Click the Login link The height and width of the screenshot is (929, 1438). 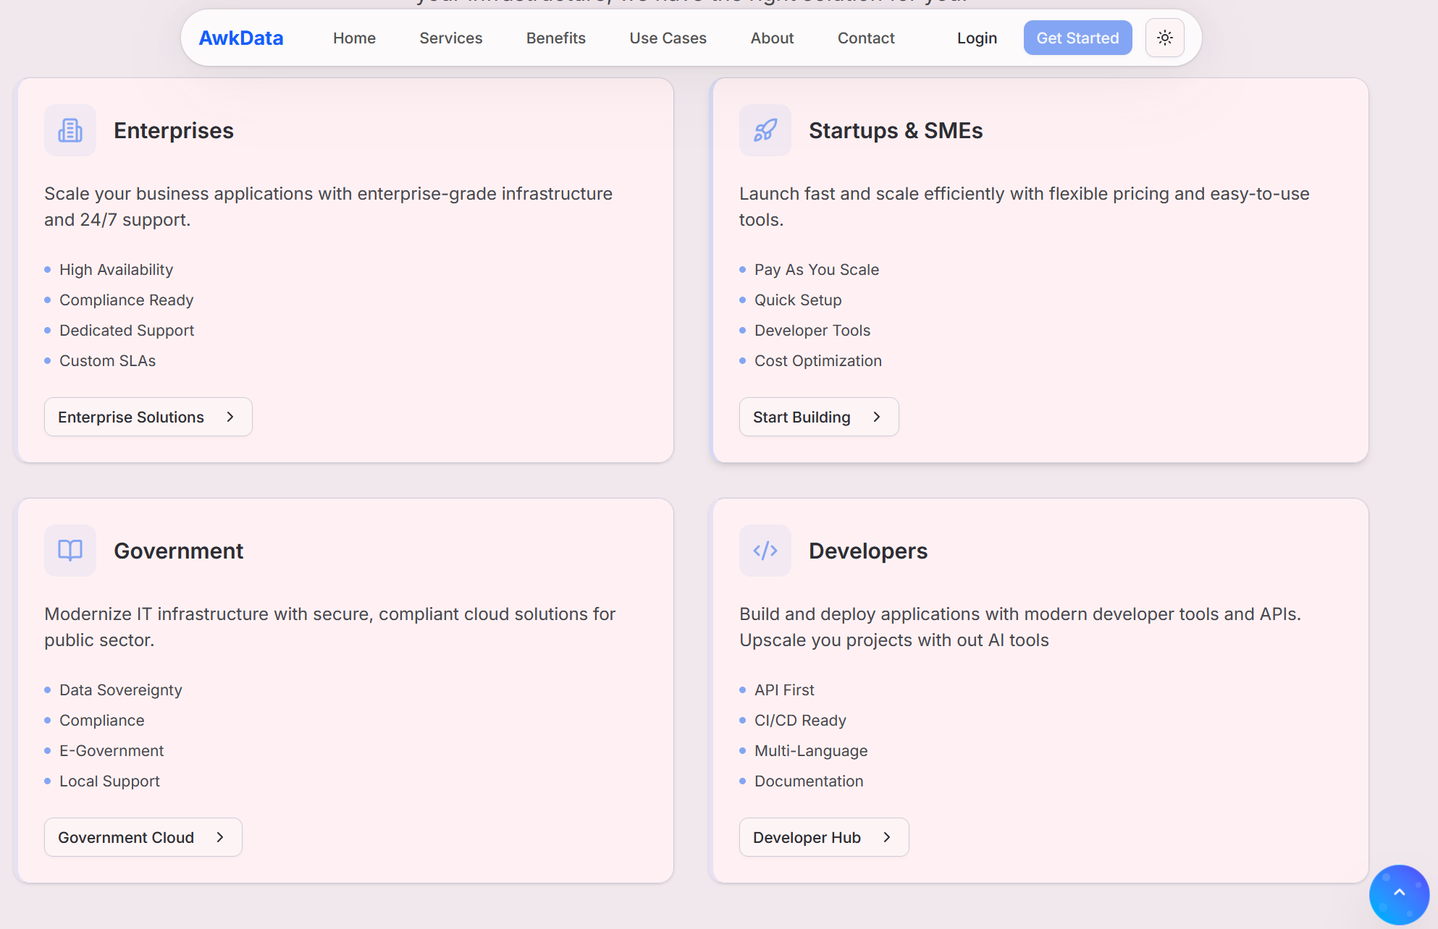977,38
